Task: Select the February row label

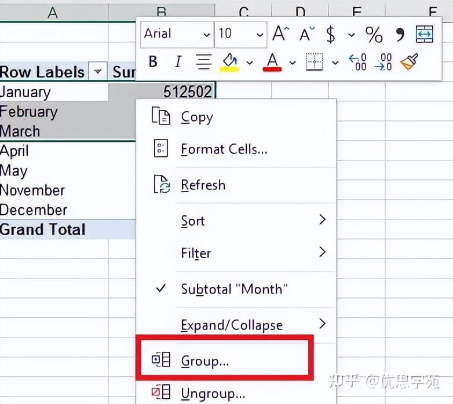Action: 54,112
